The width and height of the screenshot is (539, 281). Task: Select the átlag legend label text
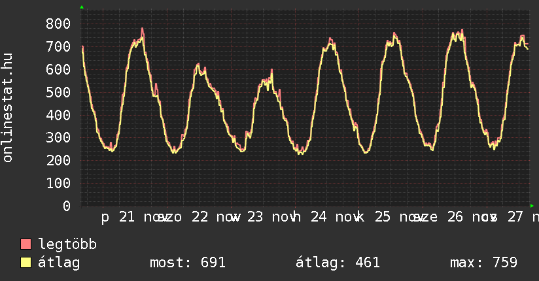pyautogui.click(x=60, y=263)
